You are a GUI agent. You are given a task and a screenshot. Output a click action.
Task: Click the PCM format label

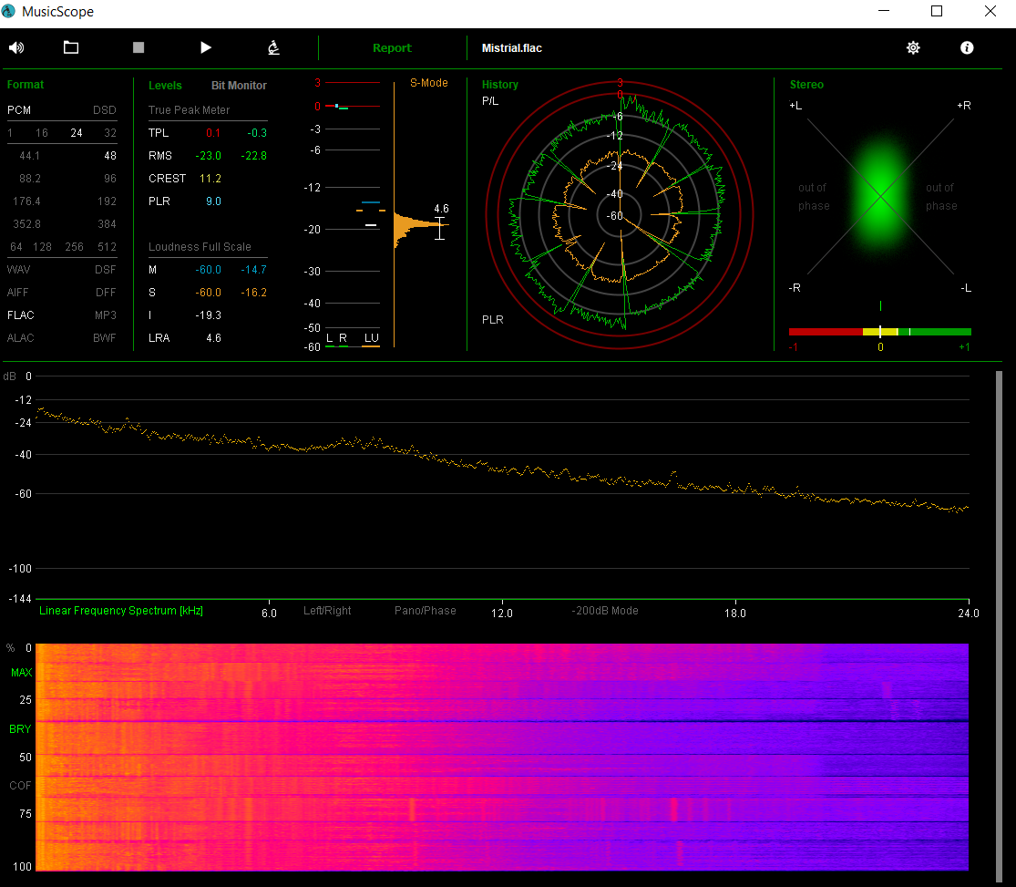click(x=19, y=110)
